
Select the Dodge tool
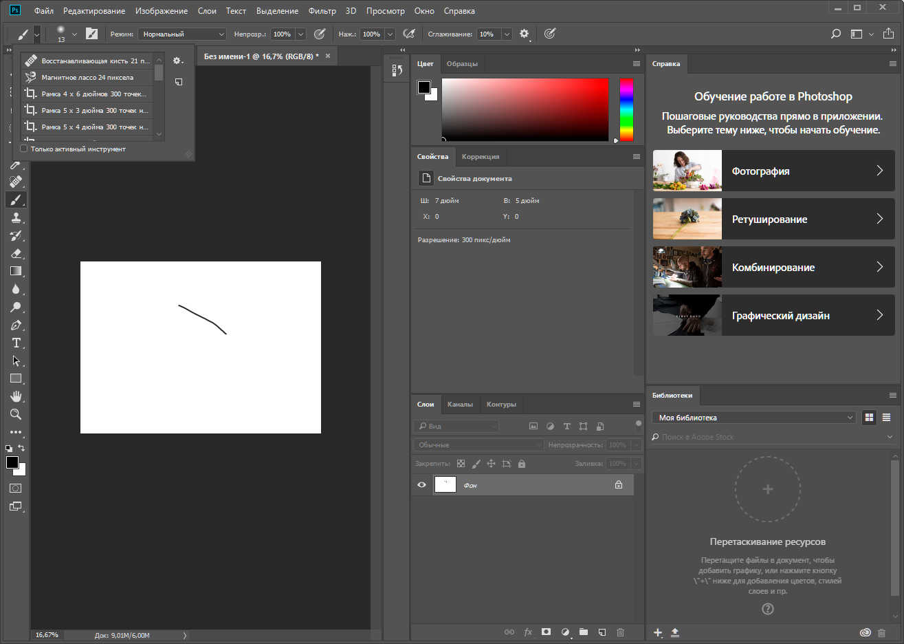click(16, 307)
